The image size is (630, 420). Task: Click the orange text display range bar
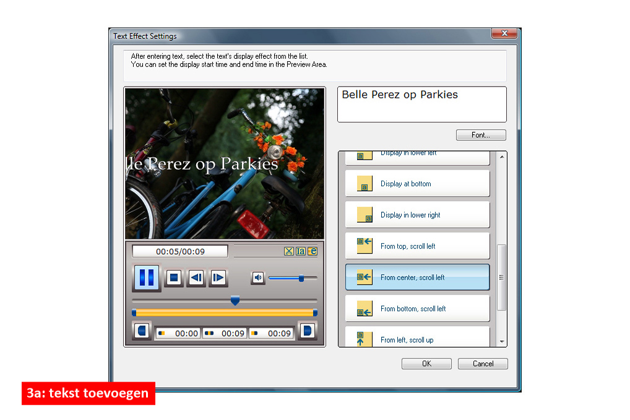[225, 312]
